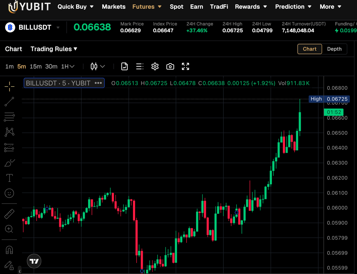The image size is (357, 274).
Task: Click the BILLUSDT coin icon
Action: click(10, 28)
